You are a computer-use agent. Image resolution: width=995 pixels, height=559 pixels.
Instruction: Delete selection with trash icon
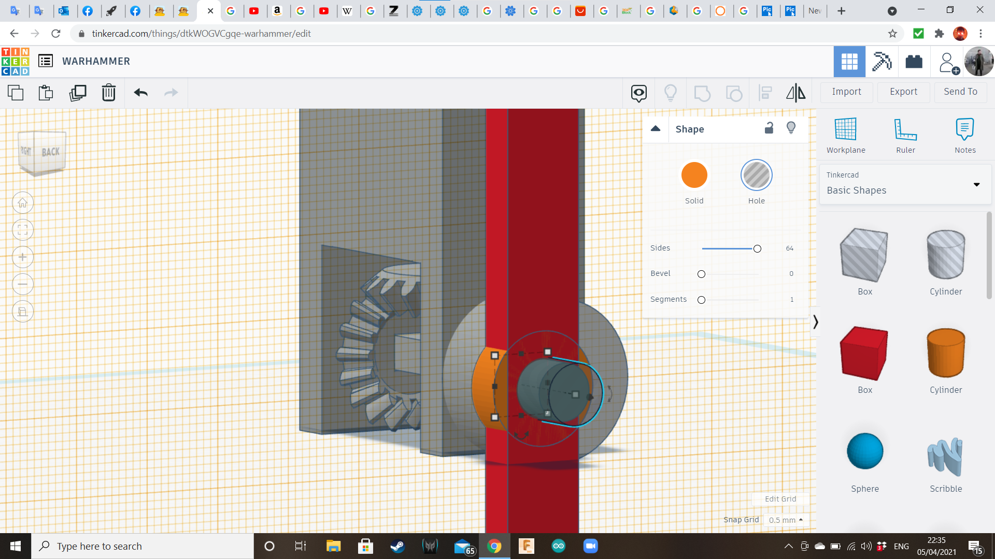pos(109,93)
